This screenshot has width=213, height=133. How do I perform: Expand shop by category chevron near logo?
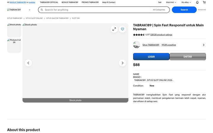click(30, 10)
